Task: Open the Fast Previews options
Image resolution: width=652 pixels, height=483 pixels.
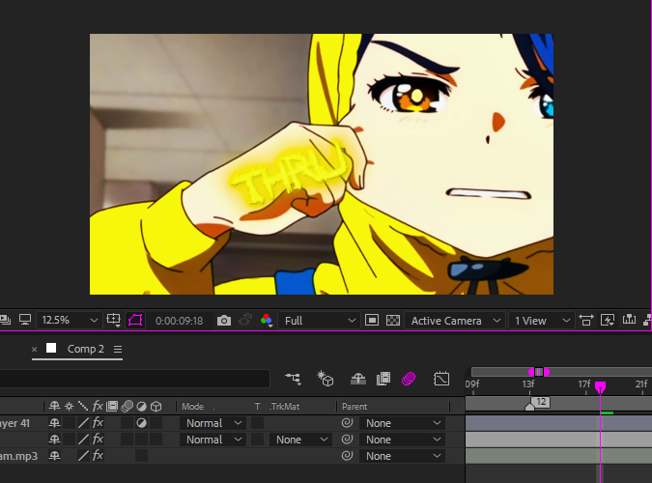Action: pos(608,321)
